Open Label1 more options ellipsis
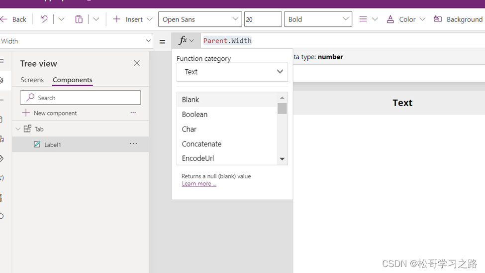The image size is (485, 273). click(x=133, y=143)
